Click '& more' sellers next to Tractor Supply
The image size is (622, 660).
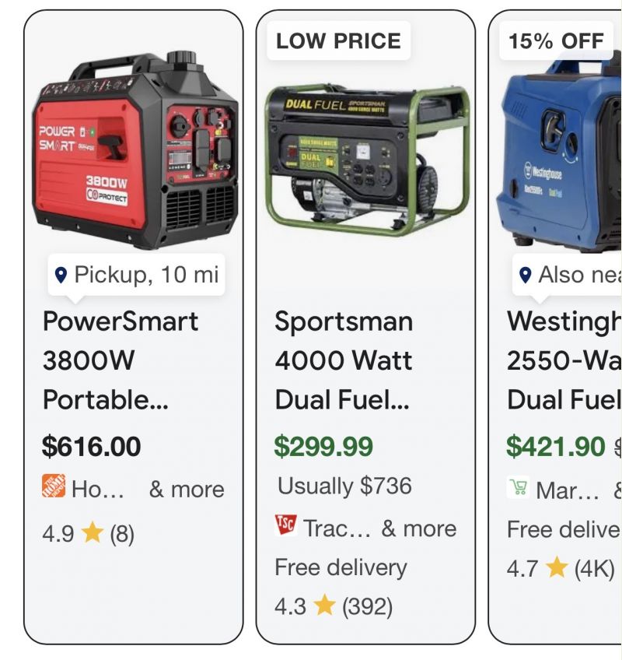point(418,528)
